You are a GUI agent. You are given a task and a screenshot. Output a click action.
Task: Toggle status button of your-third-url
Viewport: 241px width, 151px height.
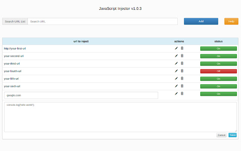point(218,64)
